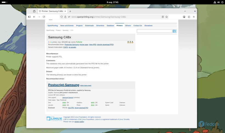This screenshot has width=225, height=133.
Task: Open Samsung Support link
Action: (x=68, y=98)
